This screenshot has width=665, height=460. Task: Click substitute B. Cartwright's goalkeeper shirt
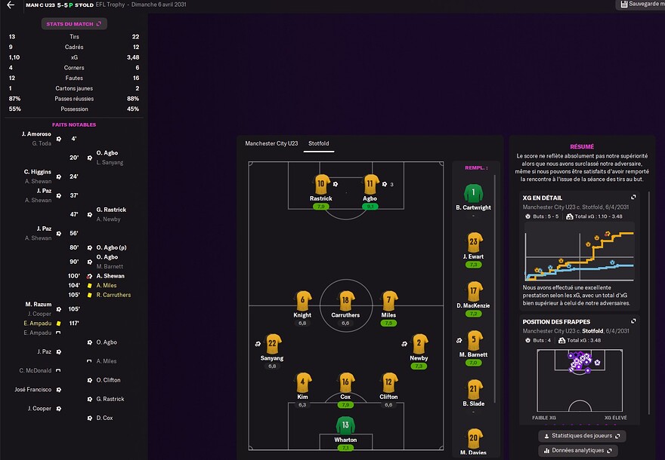473,193
